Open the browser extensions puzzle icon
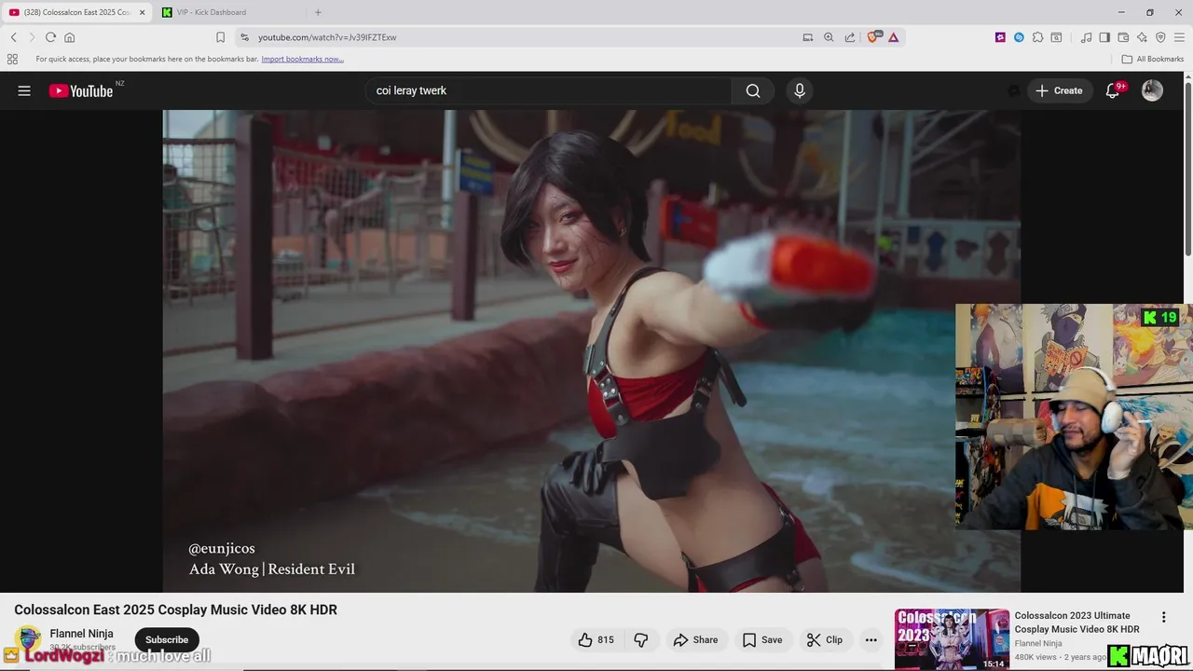The image size is (1193, 671). 1037,37
